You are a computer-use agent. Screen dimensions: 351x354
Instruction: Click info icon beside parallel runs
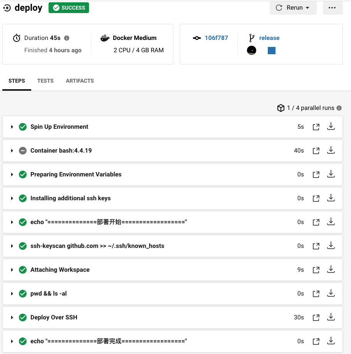click(x=339, y=108)
